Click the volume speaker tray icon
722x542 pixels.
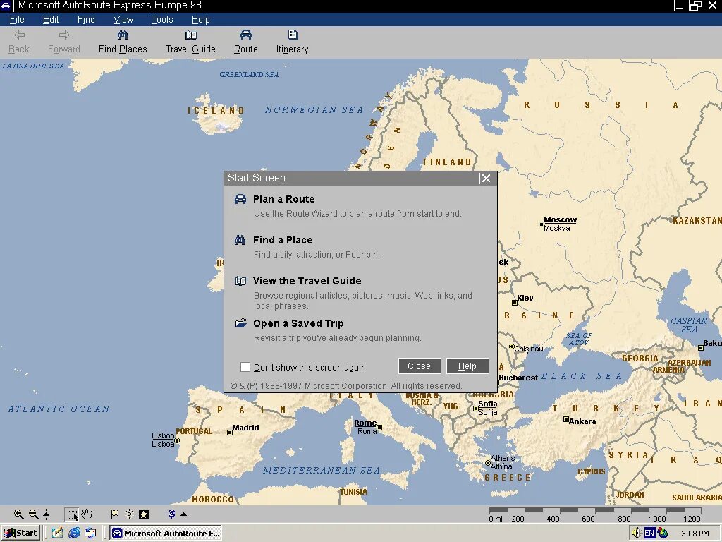pyautogui.click(x=637, y=533)
